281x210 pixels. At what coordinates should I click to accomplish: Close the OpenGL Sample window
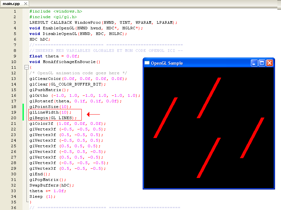[269, 63]
